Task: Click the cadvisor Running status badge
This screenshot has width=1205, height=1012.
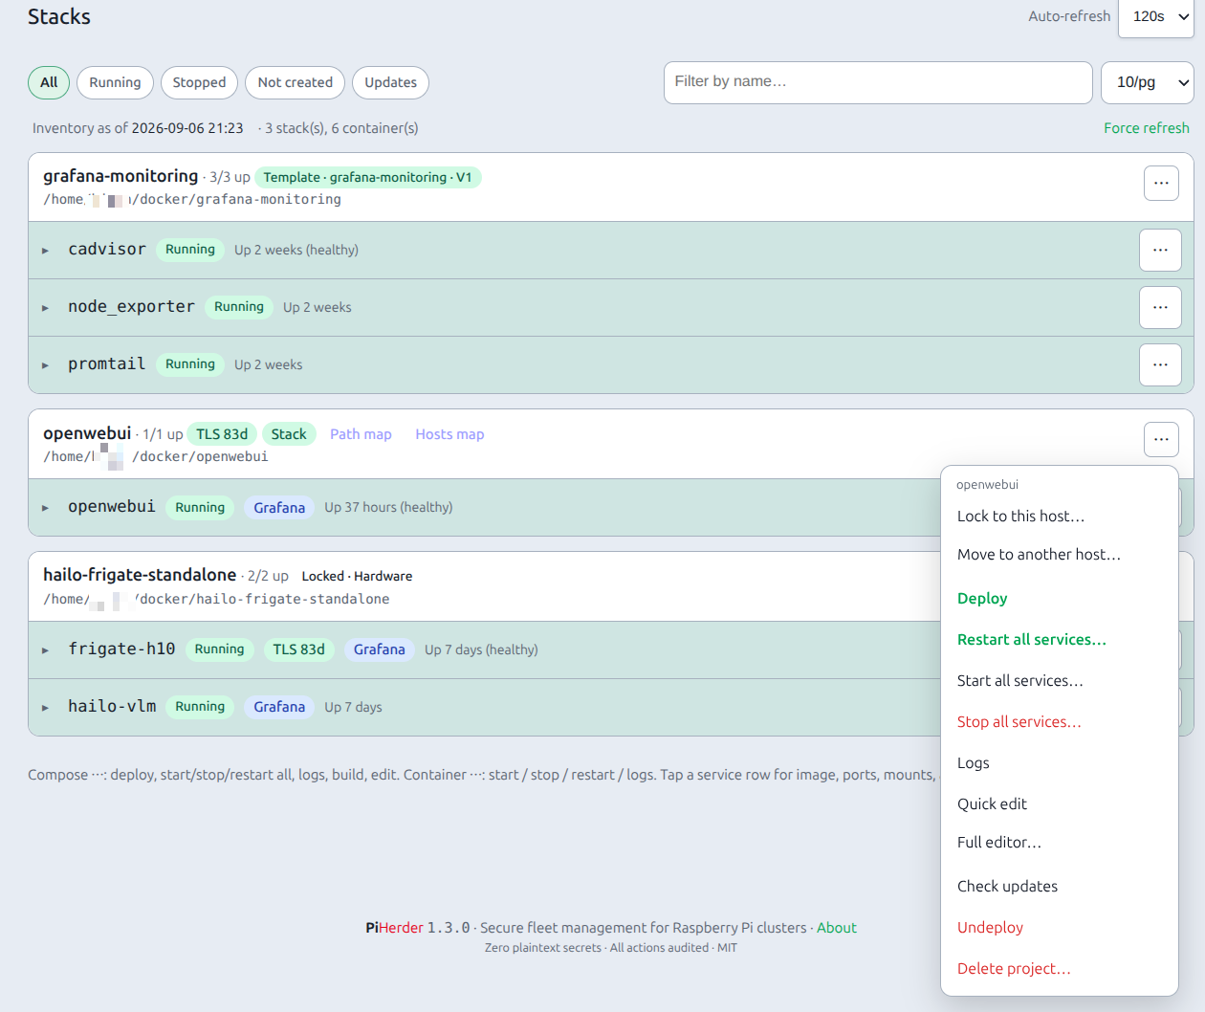Action: click(190, 250)
